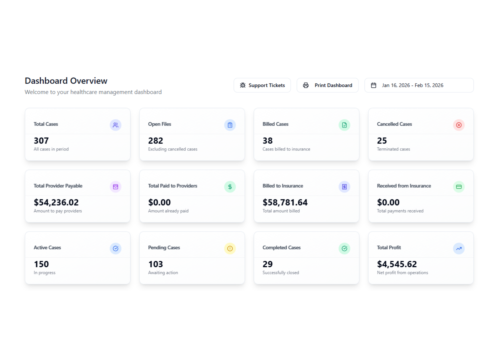The image size is (500, 354).
Task: Click the Received from Insurance card icon
Action: pyautogui.click(x=459, y=187)
